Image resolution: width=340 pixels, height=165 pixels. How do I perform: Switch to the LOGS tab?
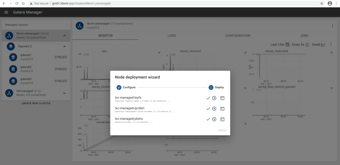(172, 35)
